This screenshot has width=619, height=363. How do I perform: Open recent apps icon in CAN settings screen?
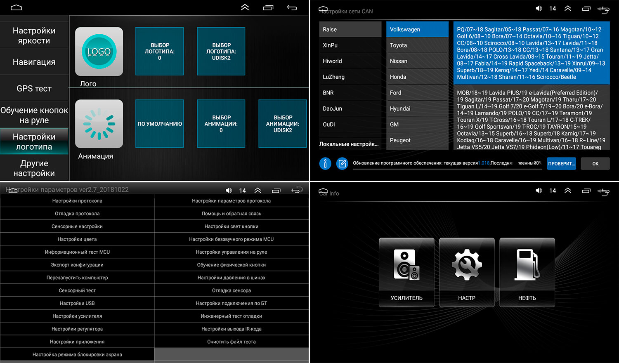coord(586,8)
